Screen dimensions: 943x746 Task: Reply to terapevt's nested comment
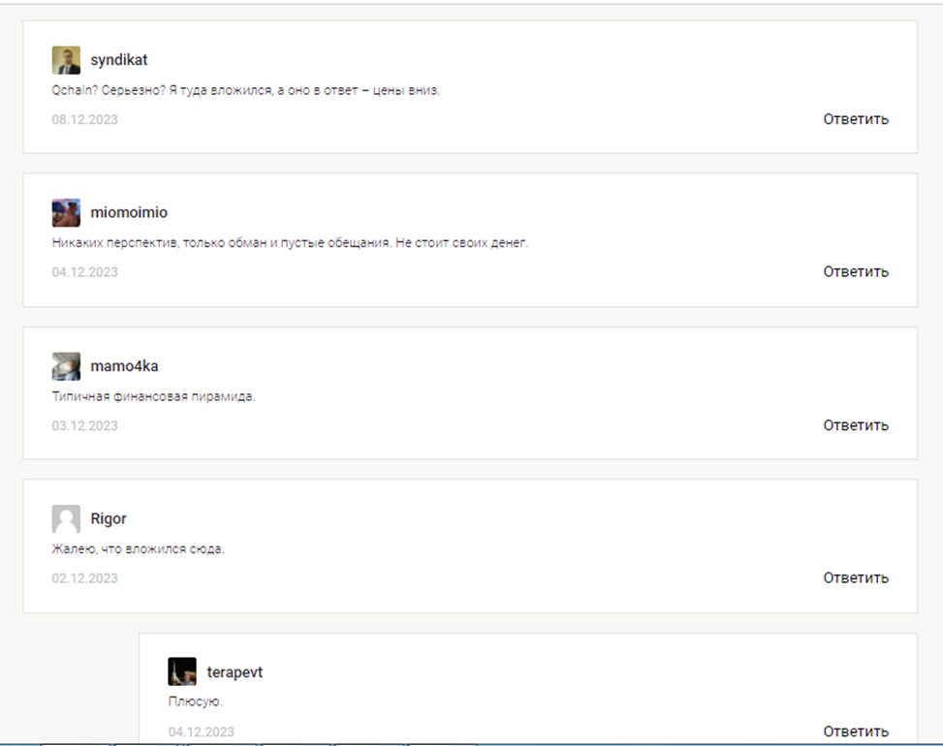pyautogui.click(x=856, y=730)
